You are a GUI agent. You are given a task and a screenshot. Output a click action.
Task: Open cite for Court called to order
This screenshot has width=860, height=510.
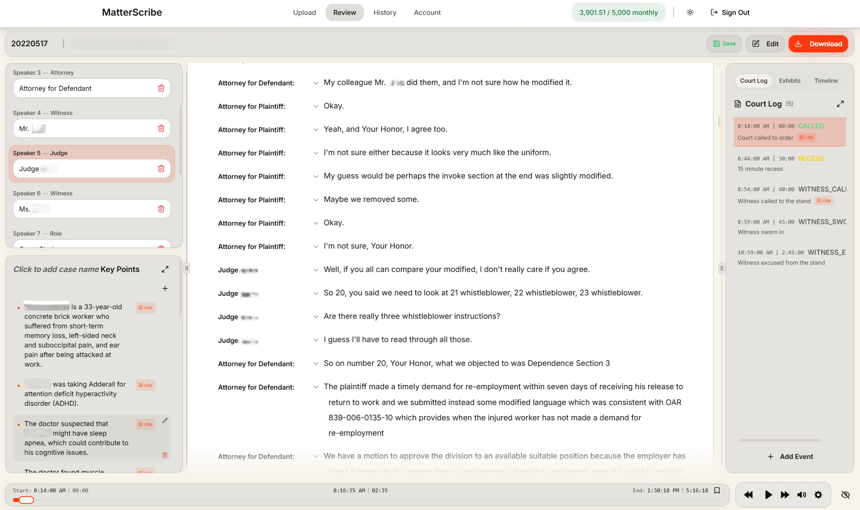point(807,137)
